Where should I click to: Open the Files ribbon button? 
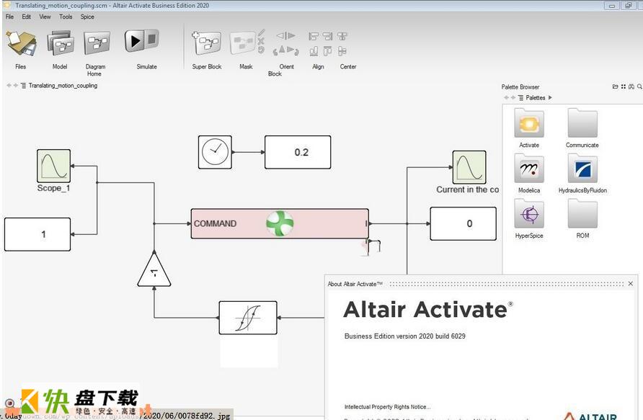click(20, 44)
